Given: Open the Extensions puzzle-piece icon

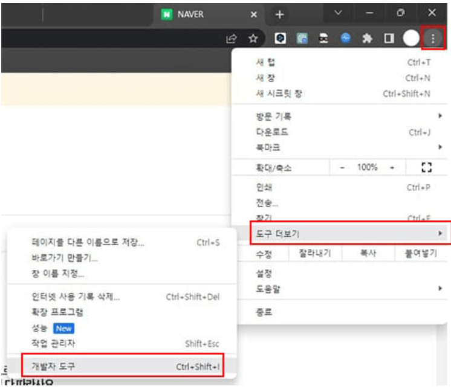Looking at the screenshot, I should [367, 38].
